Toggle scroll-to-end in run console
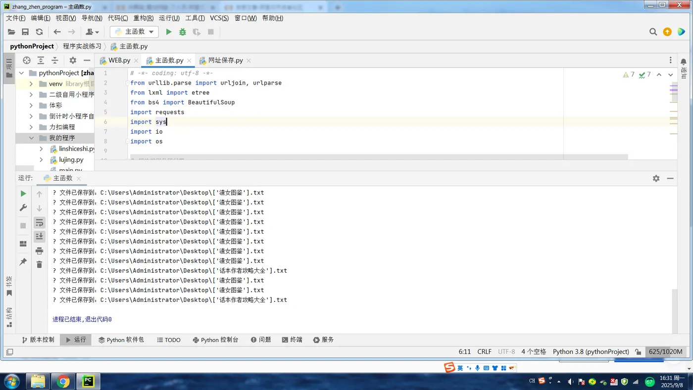This screenshot has width=693, height=390. [40, 237]
